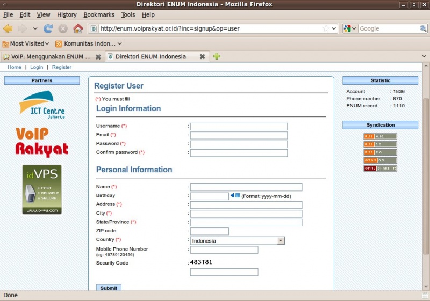Click into the Username field
The width and height of the screenshot is (430, 301).
[x=239, y=127]
